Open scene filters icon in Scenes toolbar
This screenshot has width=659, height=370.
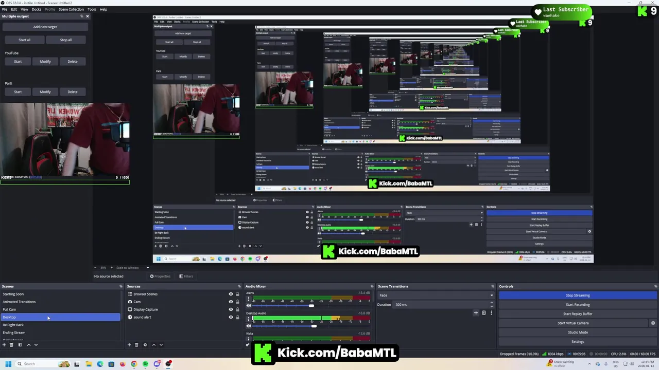[x=20, y=345]
